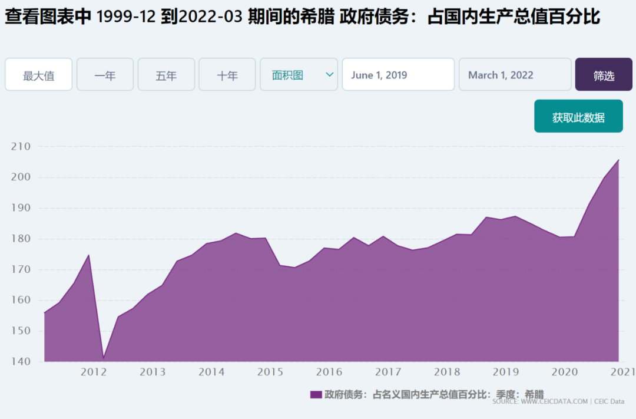Click the 160 y-axis label
Image resolution: width=636 pixels, height=419 pixels.
pos(21,300)
